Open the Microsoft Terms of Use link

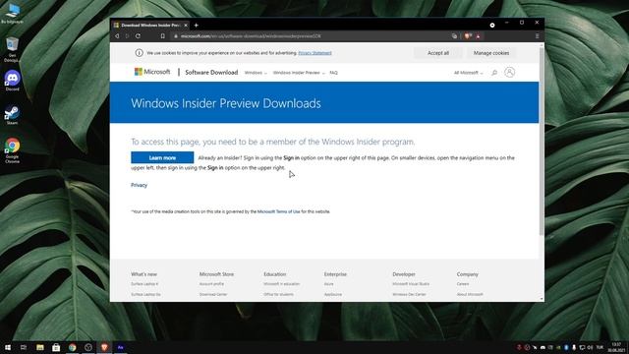click(x=278, y=211)
